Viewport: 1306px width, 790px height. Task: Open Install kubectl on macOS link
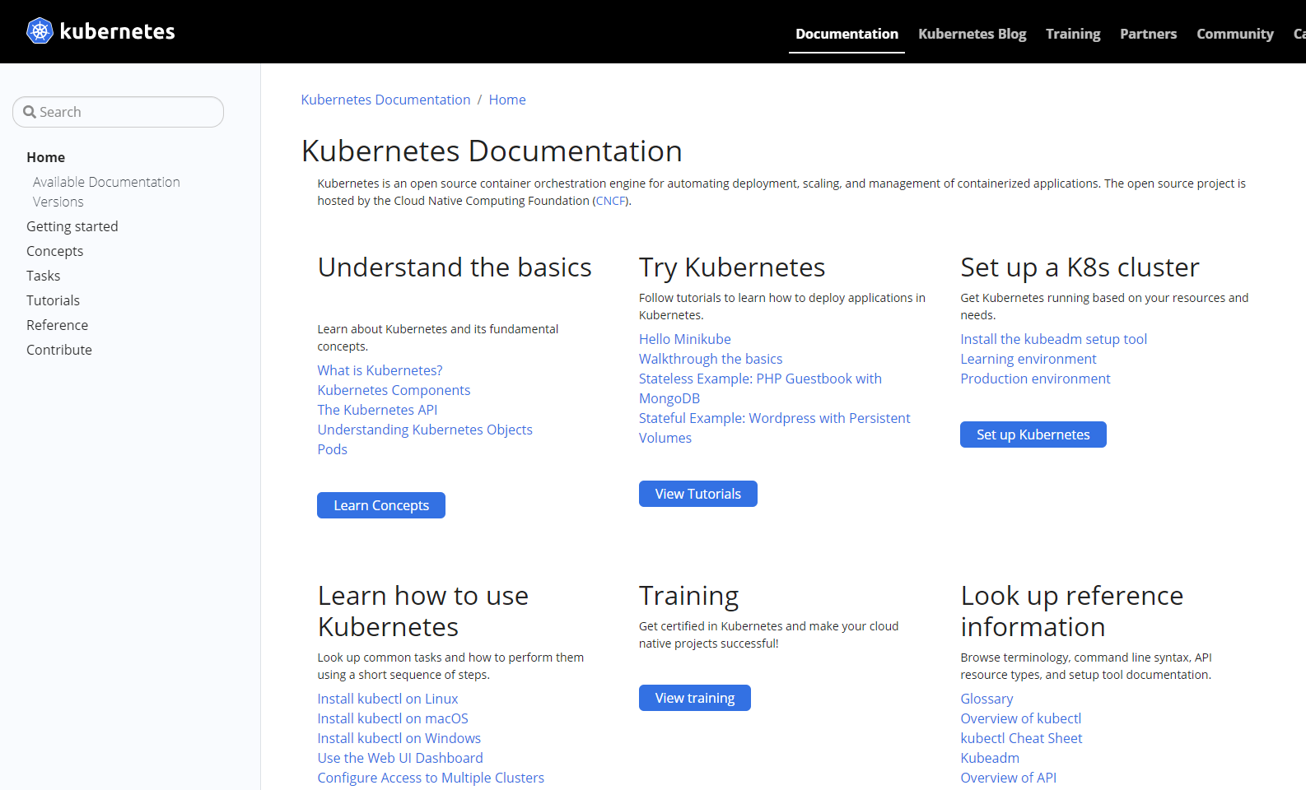(393, 718)
